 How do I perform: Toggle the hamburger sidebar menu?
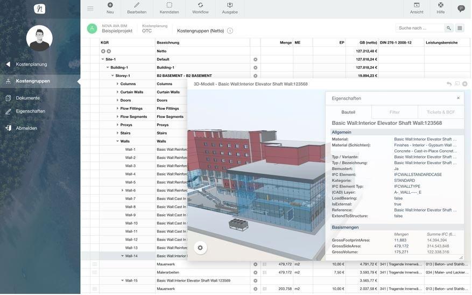tap(90, 8)
